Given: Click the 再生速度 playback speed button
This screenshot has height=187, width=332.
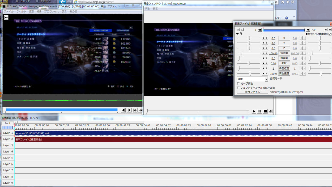Looking at the screenshot, I should pyautogui.click(x=284, y=73).
